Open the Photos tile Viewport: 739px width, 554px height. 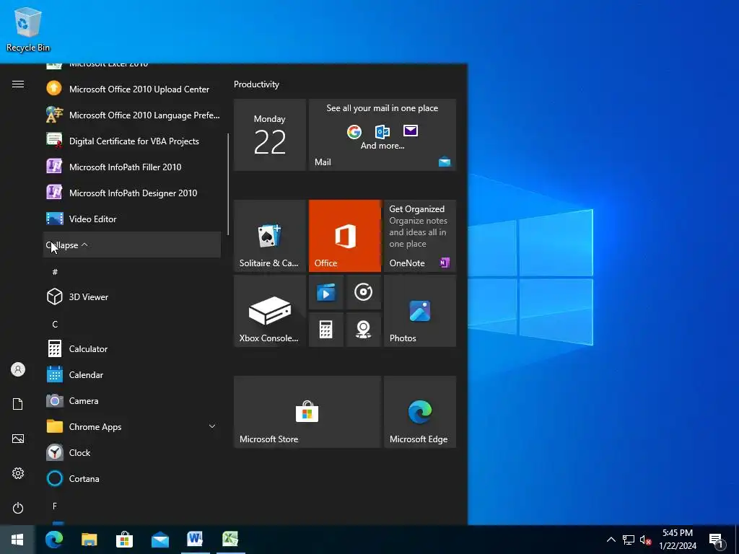pyautogui.click(x=420, y=311)
